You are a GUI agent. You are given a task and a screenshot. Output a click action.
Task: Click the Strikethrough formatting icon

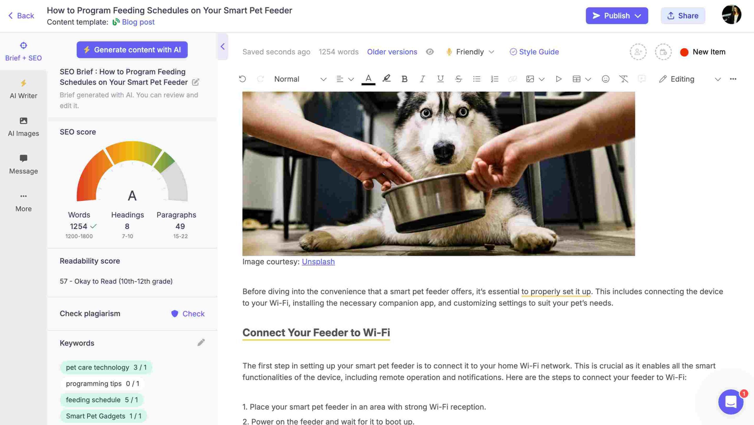(x=457, y=79)
